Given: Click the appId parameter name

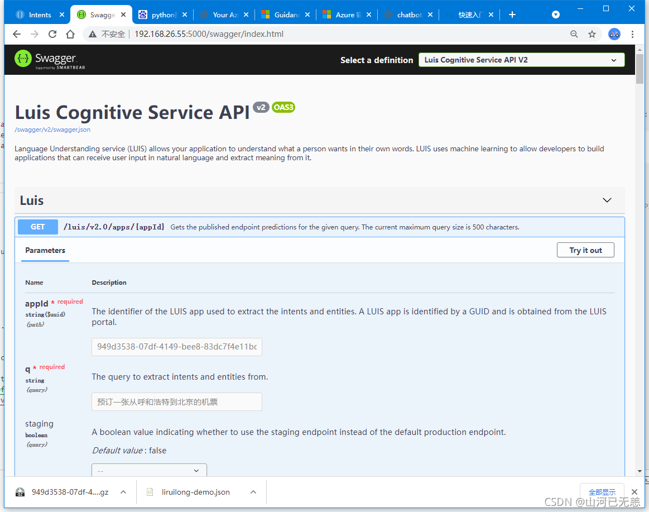Looking at the screenshot, I should 36,304.
